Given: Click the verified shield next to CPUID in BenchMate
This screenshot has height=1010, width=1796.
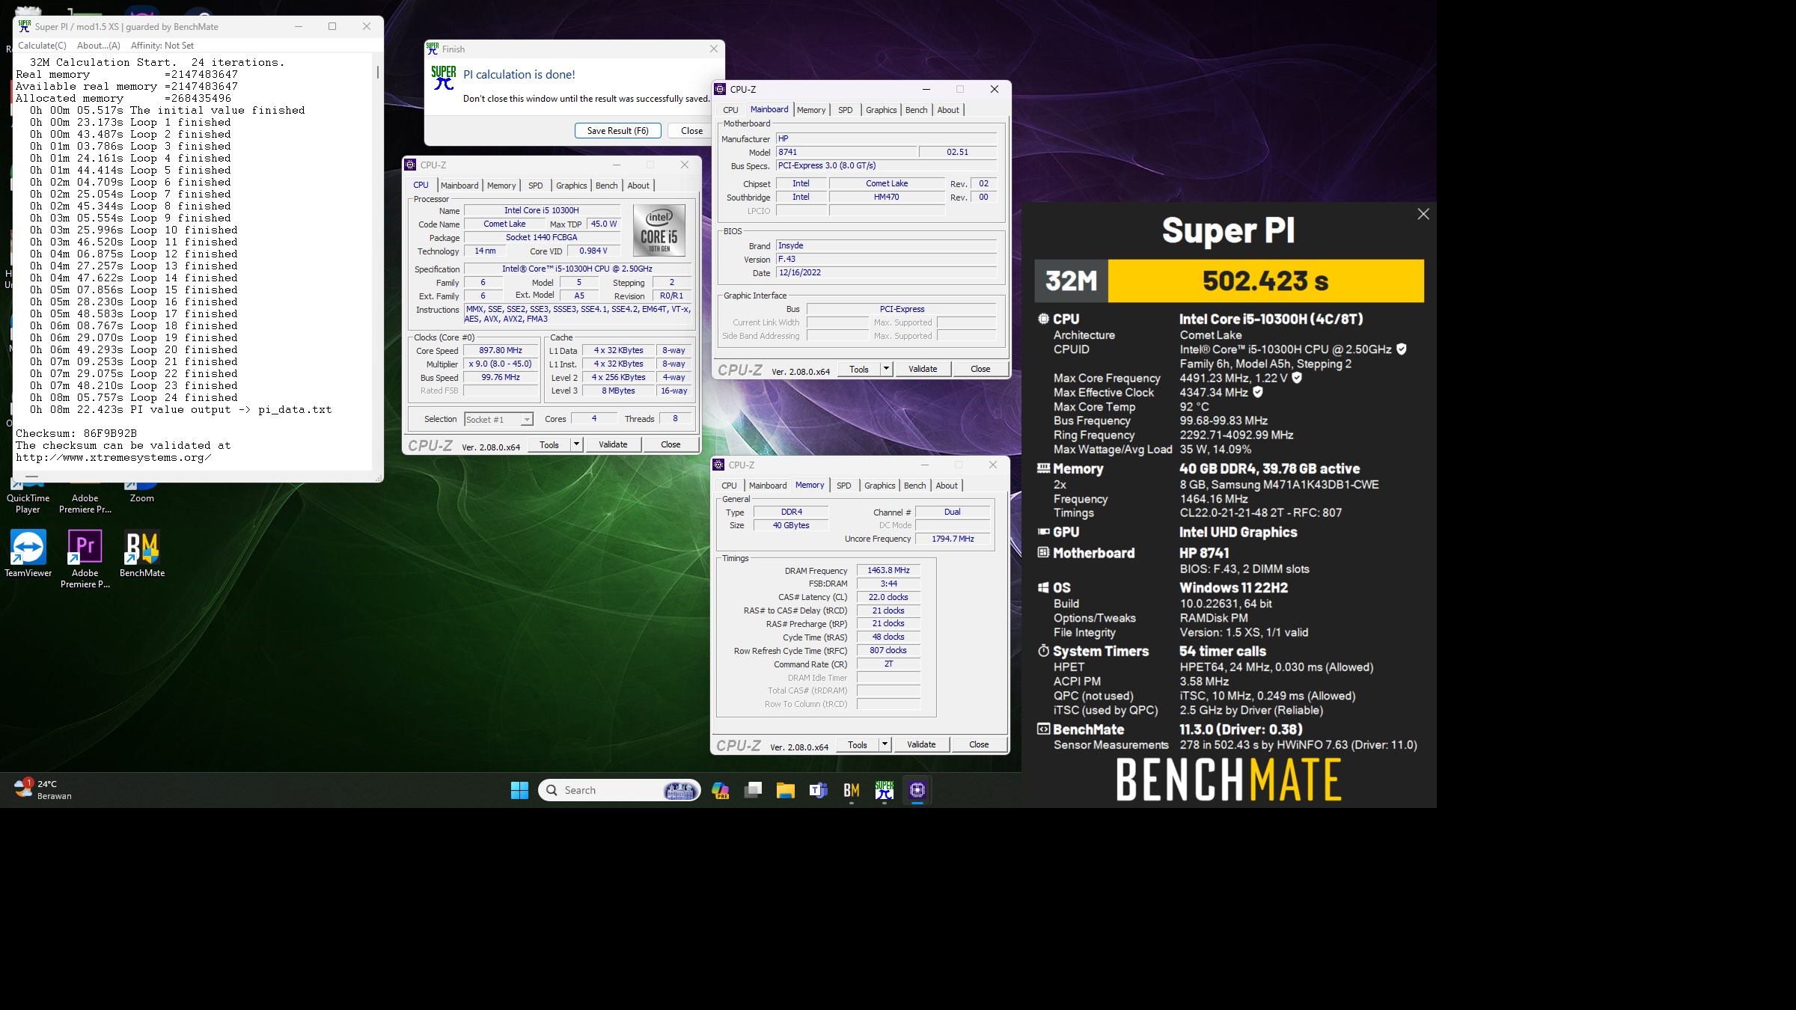Looking at the screenshot, I should pos(1402,349).
